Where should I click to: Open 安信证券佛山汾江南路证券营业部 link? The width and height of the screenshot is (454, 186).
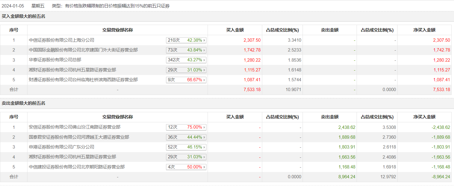(x=75, y=127)
